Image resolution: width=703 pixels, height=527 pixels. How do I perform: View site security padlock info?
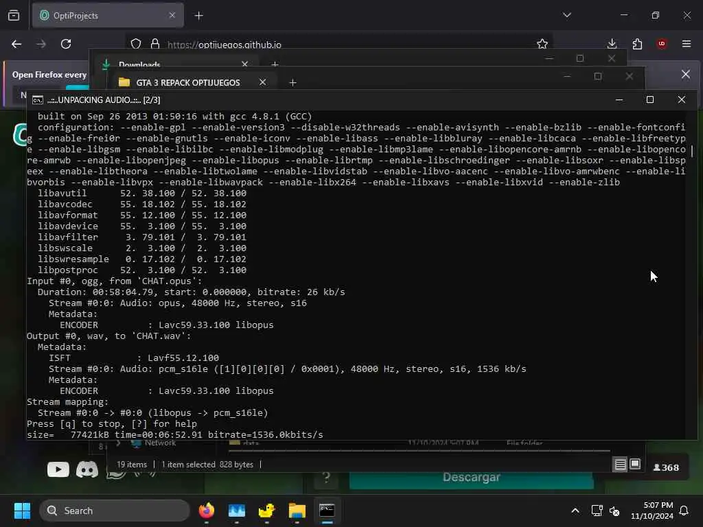(155, 44)
